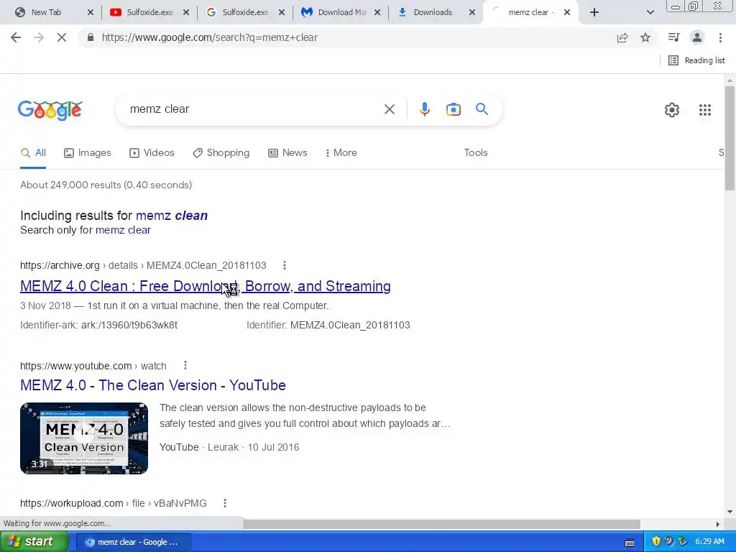Click inside the Google search box
Screen dimensions: 736x552
pos(254,109)
